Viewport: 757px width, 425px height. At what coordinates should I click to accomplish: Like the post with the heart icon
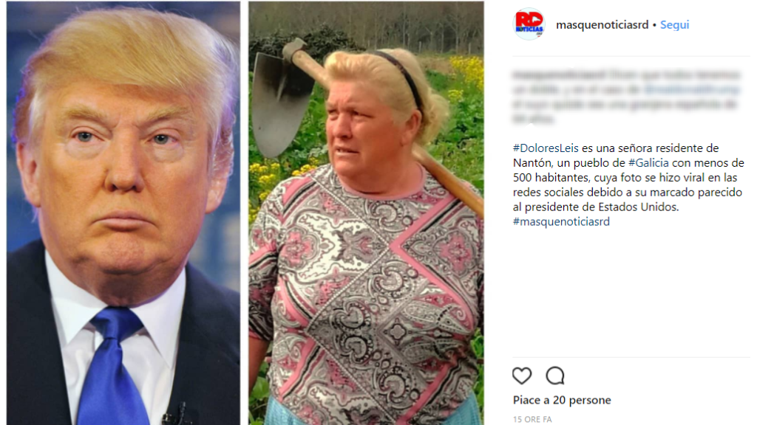[x=521, y=376]
